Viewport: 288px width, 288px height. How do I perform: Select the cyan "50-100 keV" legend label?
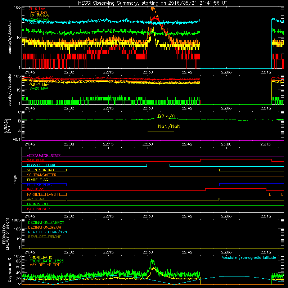click(40, 23)
